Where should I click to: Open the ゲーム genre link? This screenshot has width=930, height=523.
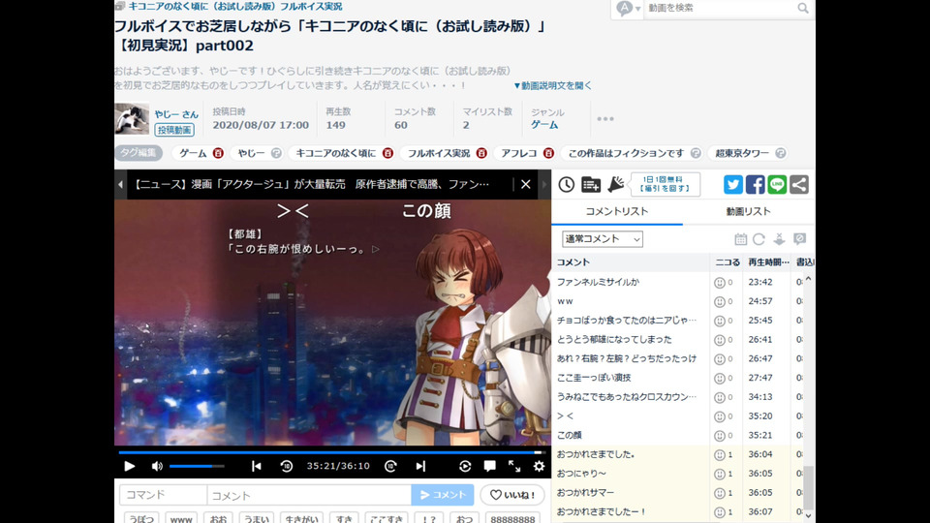point(543,125)
